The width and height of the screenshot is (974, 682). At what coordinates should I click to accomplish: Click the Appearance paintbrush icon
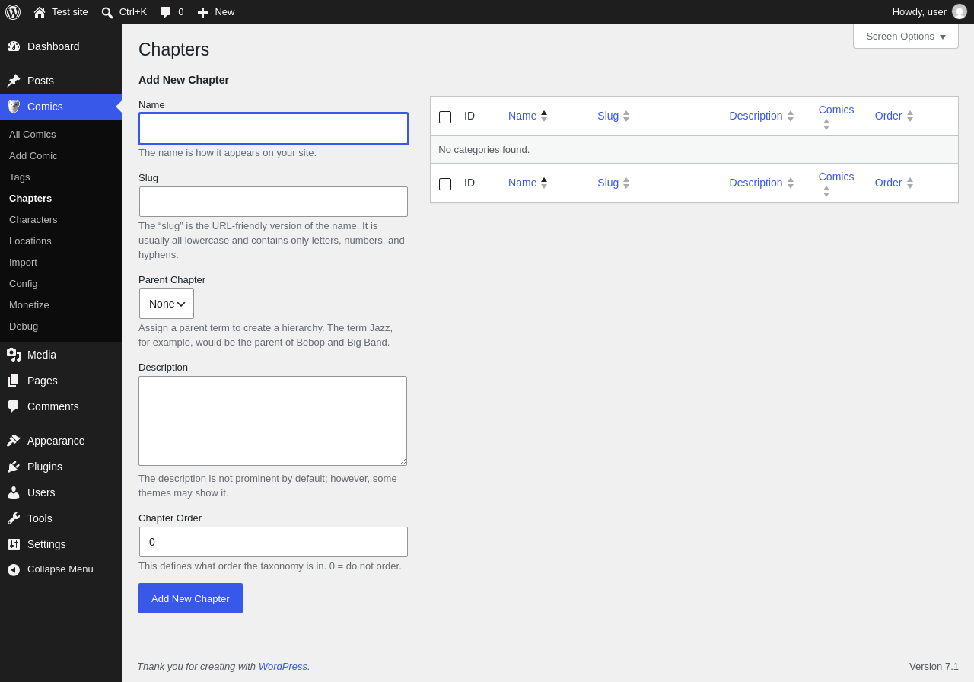(x=14, y=441)
